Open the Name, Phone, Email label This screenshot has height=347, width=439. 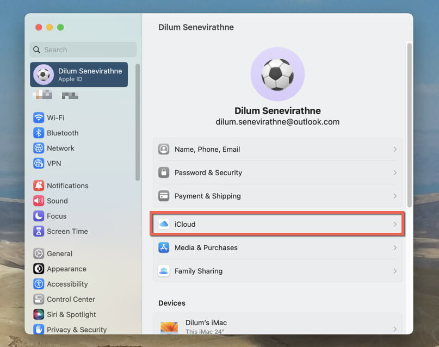pyautogui.click(x=207, y=149)
